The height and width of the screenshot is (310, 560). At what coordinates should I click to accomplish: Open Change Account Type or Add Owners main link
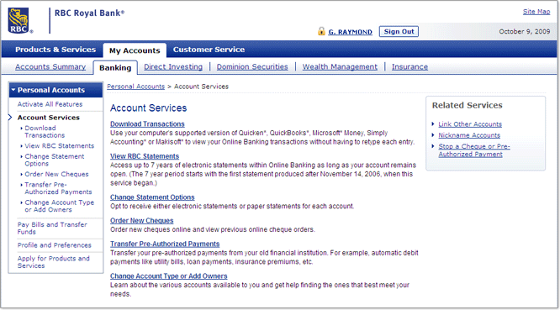pyautogui.click(x=168, y=276)
